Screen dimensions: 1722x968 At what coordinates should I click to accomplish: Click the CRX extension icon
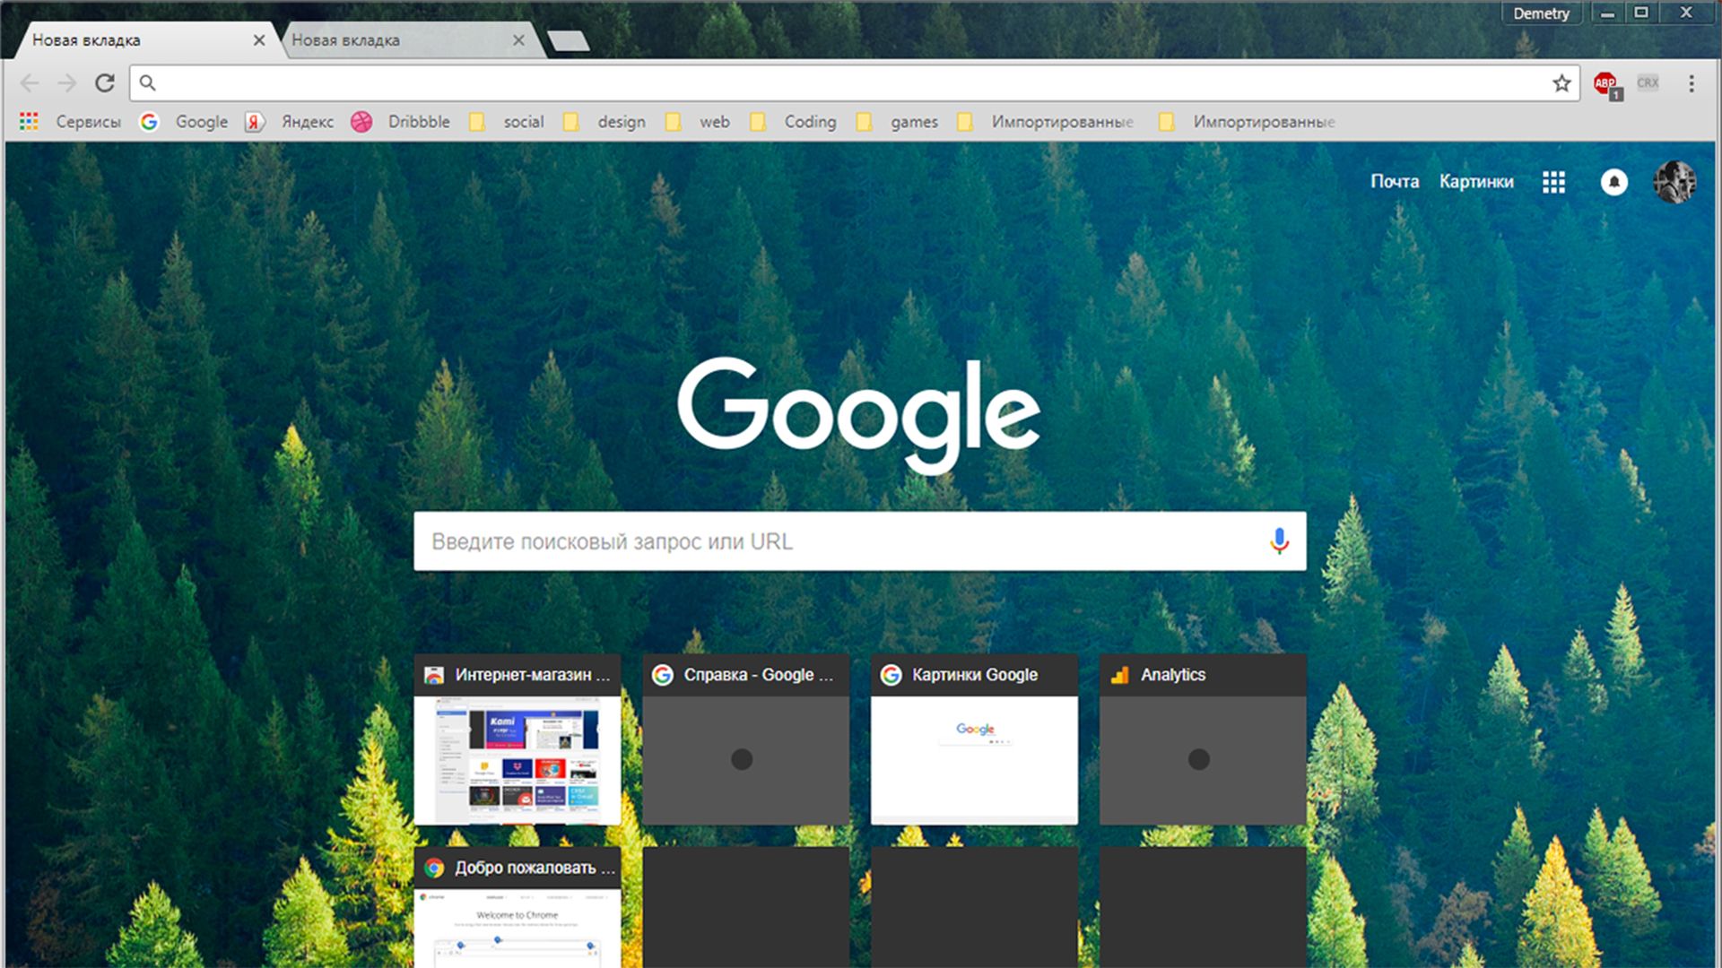tap(1648, 82)
